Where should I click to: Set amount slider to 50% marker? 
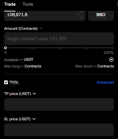click(x=59, y=48)
